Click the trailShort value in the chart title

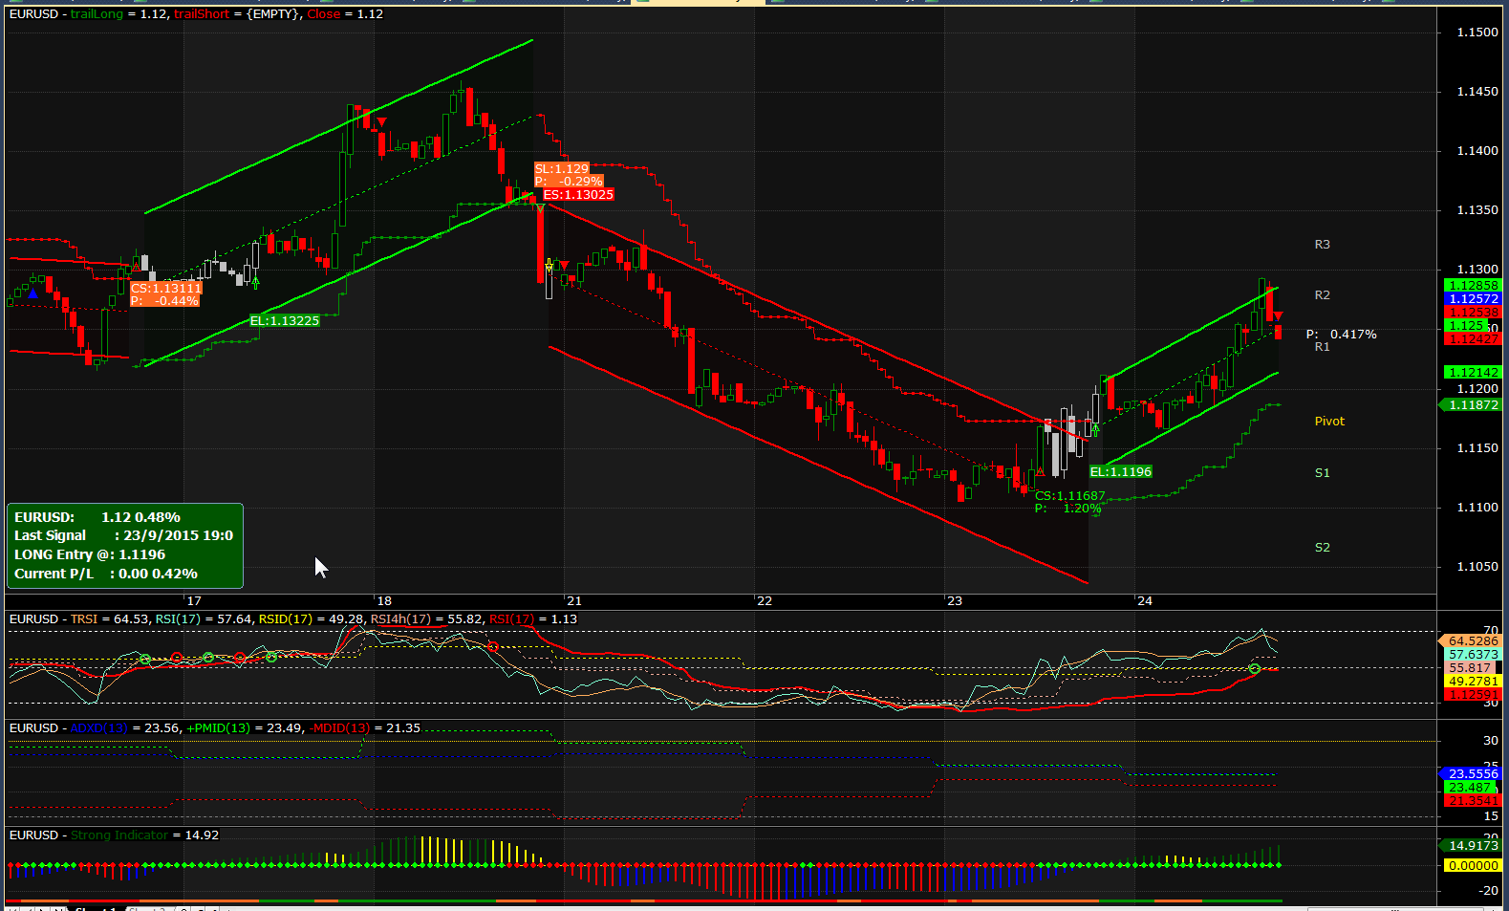[x=238, y=13]
